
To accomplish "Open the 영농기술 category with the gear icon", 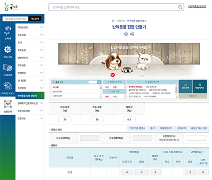I will coord(8,51).
